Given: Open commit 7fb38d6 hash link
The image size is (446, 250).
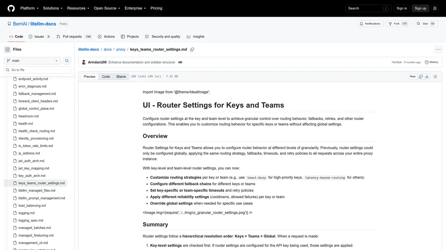Looking at the screenshot, I should click(397, 62).
